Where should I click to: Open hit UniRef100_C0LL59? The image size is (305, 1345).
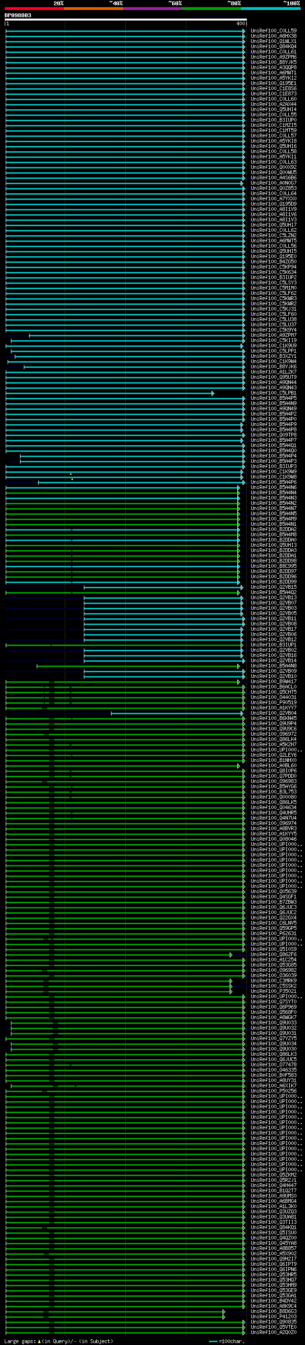274,31
